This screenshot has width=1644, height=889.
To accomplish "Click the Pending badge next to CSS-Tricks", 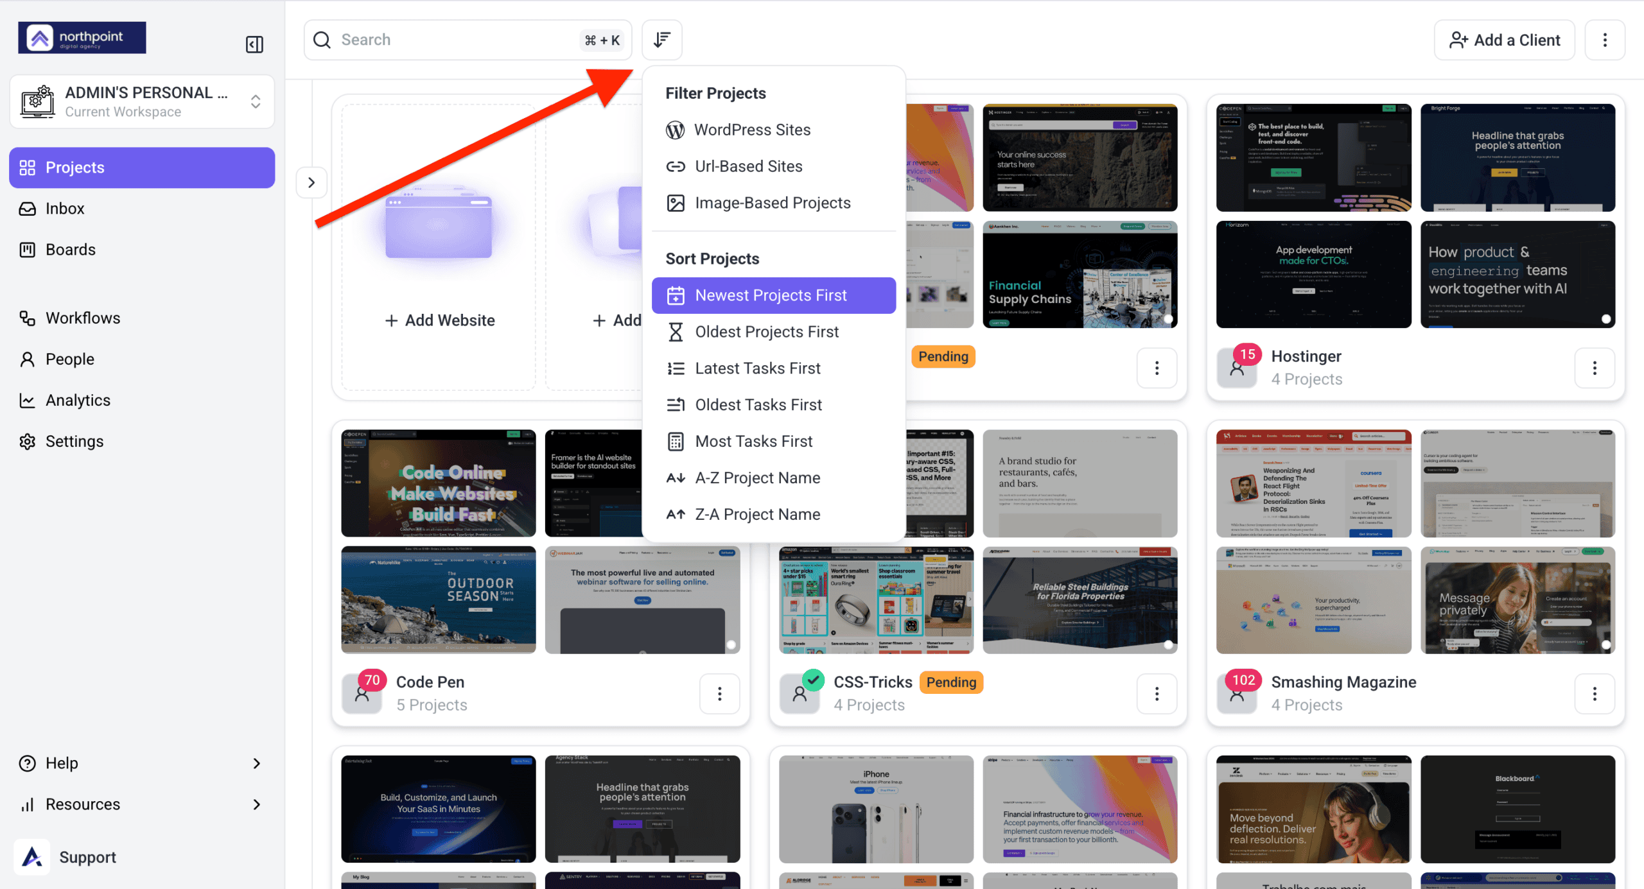I will coord(951,682).
